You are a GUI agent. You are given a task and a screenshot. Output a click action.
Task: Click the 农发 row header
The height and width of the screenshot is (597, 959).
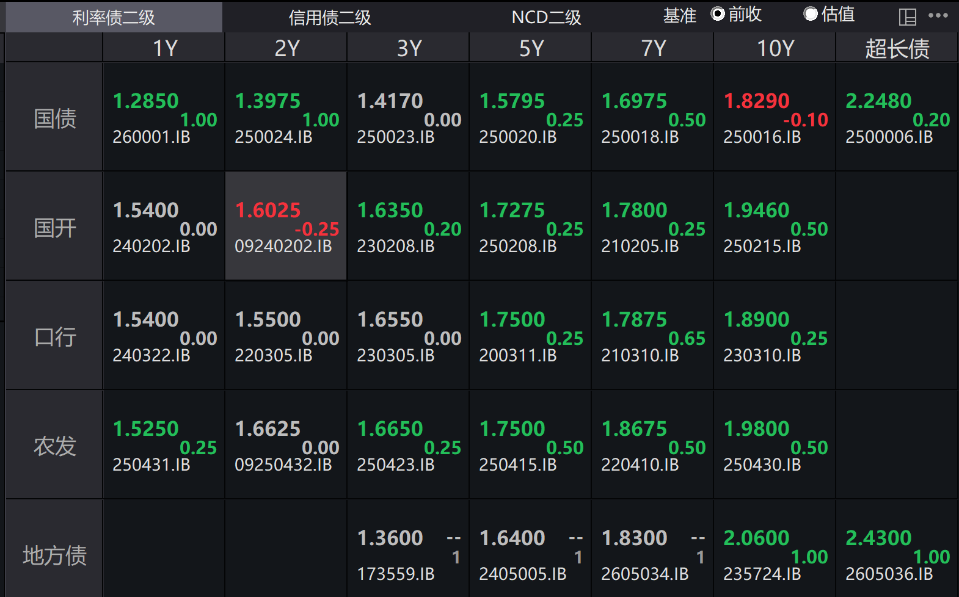click(54, 445)
